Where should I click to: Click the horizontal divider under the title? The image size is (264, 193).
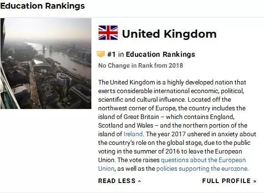tap(132, 17)
